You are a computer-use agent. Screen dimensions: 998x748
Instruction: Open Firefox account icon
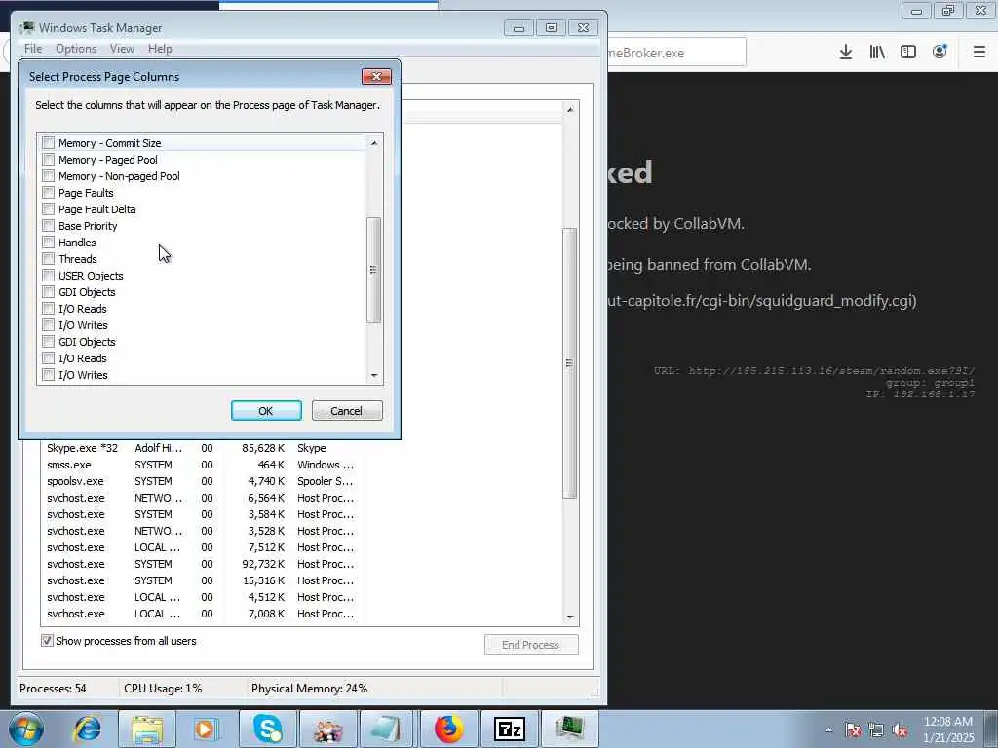pos(940,53)
